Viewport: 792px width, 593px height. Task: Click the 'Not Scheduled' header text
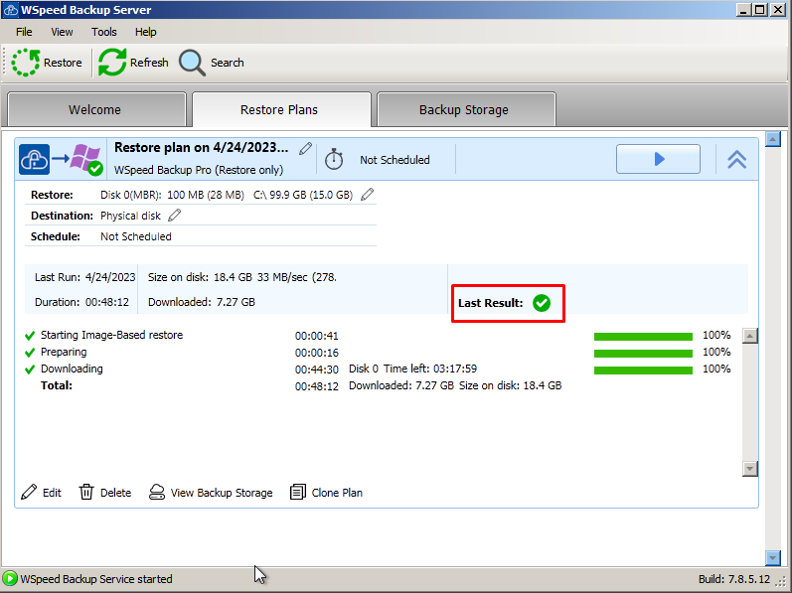[x=395, y=160]
